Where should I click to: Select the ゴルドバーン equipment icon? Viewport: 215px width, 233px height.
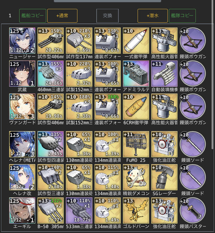pyautogui.click(x=136, y=211)
